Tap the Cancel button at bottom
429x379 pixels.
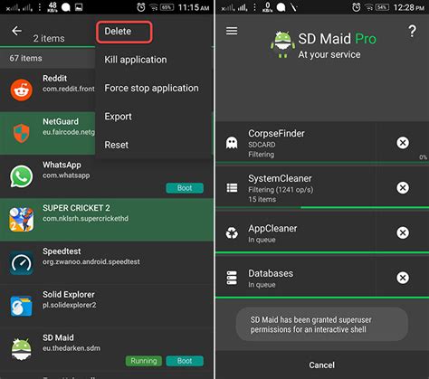point(322,365)
